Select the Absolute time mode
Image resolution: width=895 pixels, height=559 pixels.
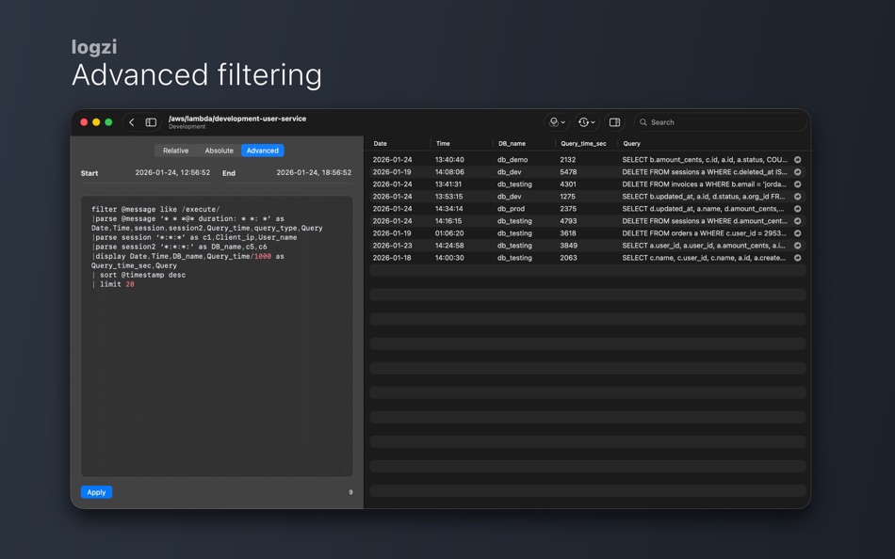(x=219, y=150)
